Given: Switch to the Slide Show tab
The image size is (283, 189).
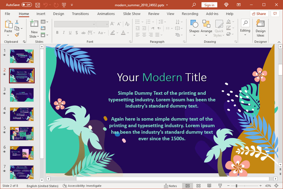Looking at the screenshot, I should click(x=132, y=14).
